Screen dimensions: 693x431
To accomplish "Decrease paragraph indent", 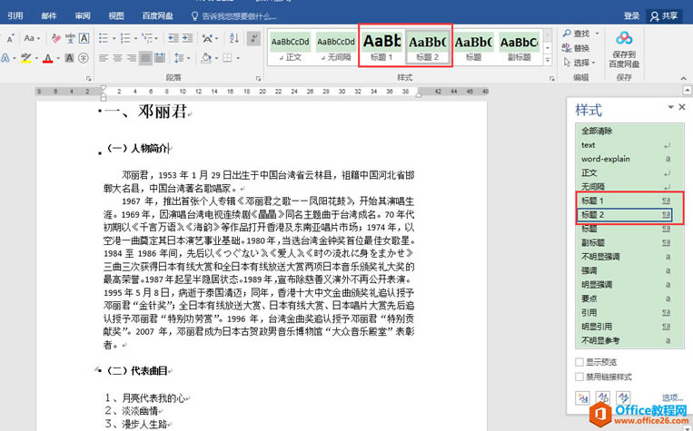I will click(x=173, y=38).
